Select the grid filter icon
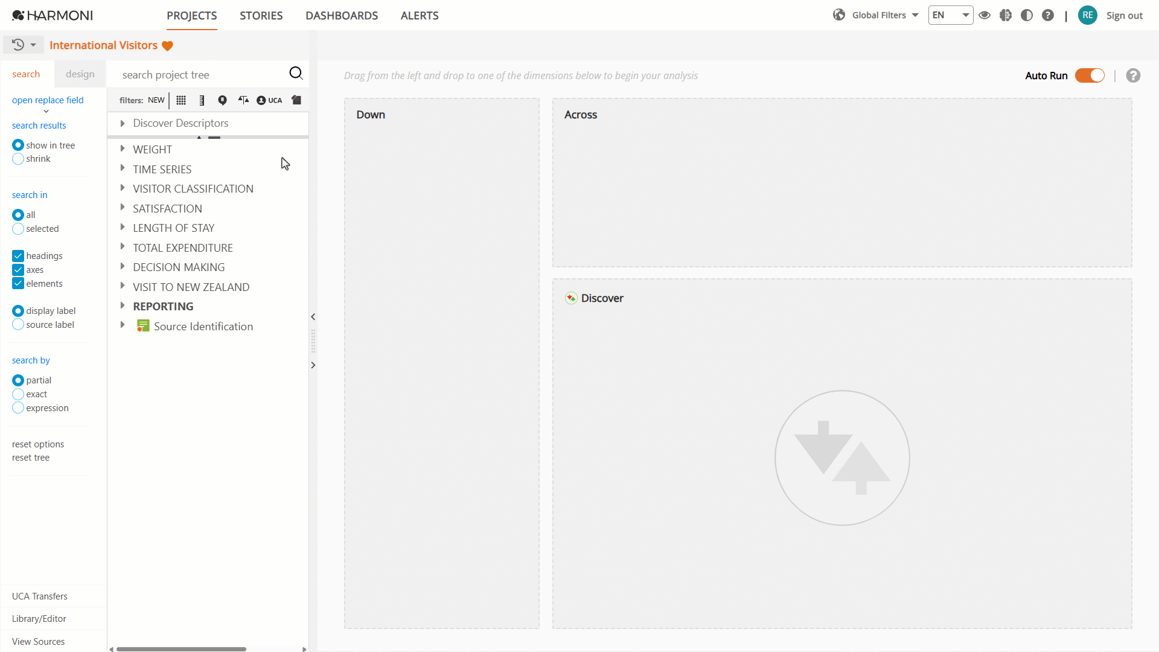Screen dimensions: 1159x652 coord(181,100)
